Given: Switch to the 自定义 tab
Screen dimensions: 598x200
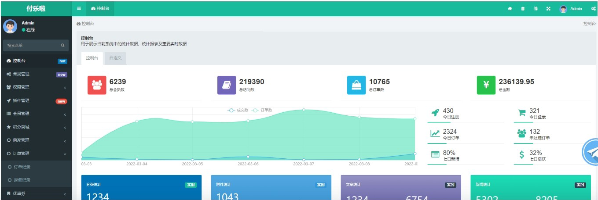Looking at the screenshot, I should 115,58.
